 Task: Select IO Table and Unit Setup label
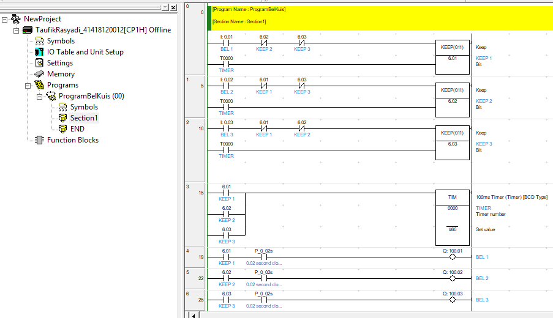[x=85, y=52]
